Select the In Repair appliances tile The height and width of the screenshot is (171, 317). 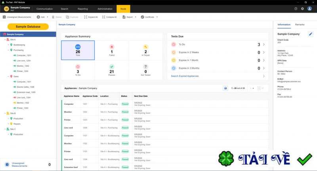145,50
